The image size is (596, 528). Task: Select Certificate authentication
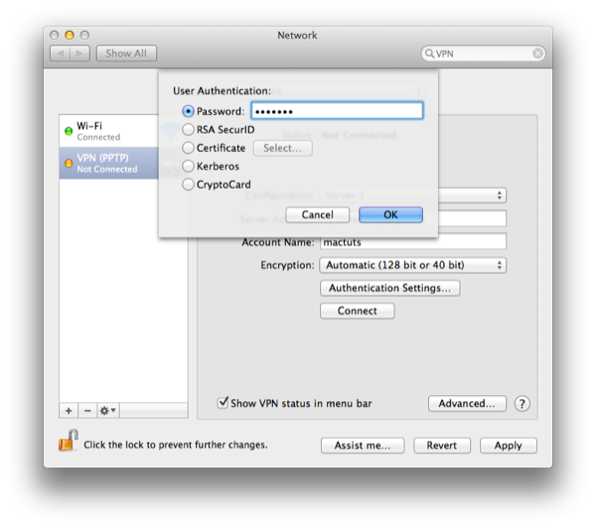(188, 148)
